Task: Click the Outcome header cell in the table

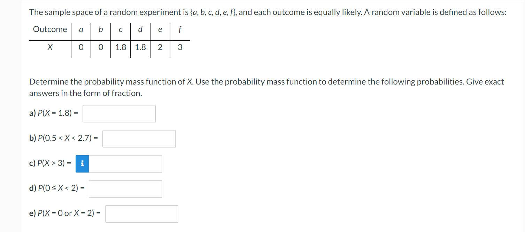Action: point(49,29)
